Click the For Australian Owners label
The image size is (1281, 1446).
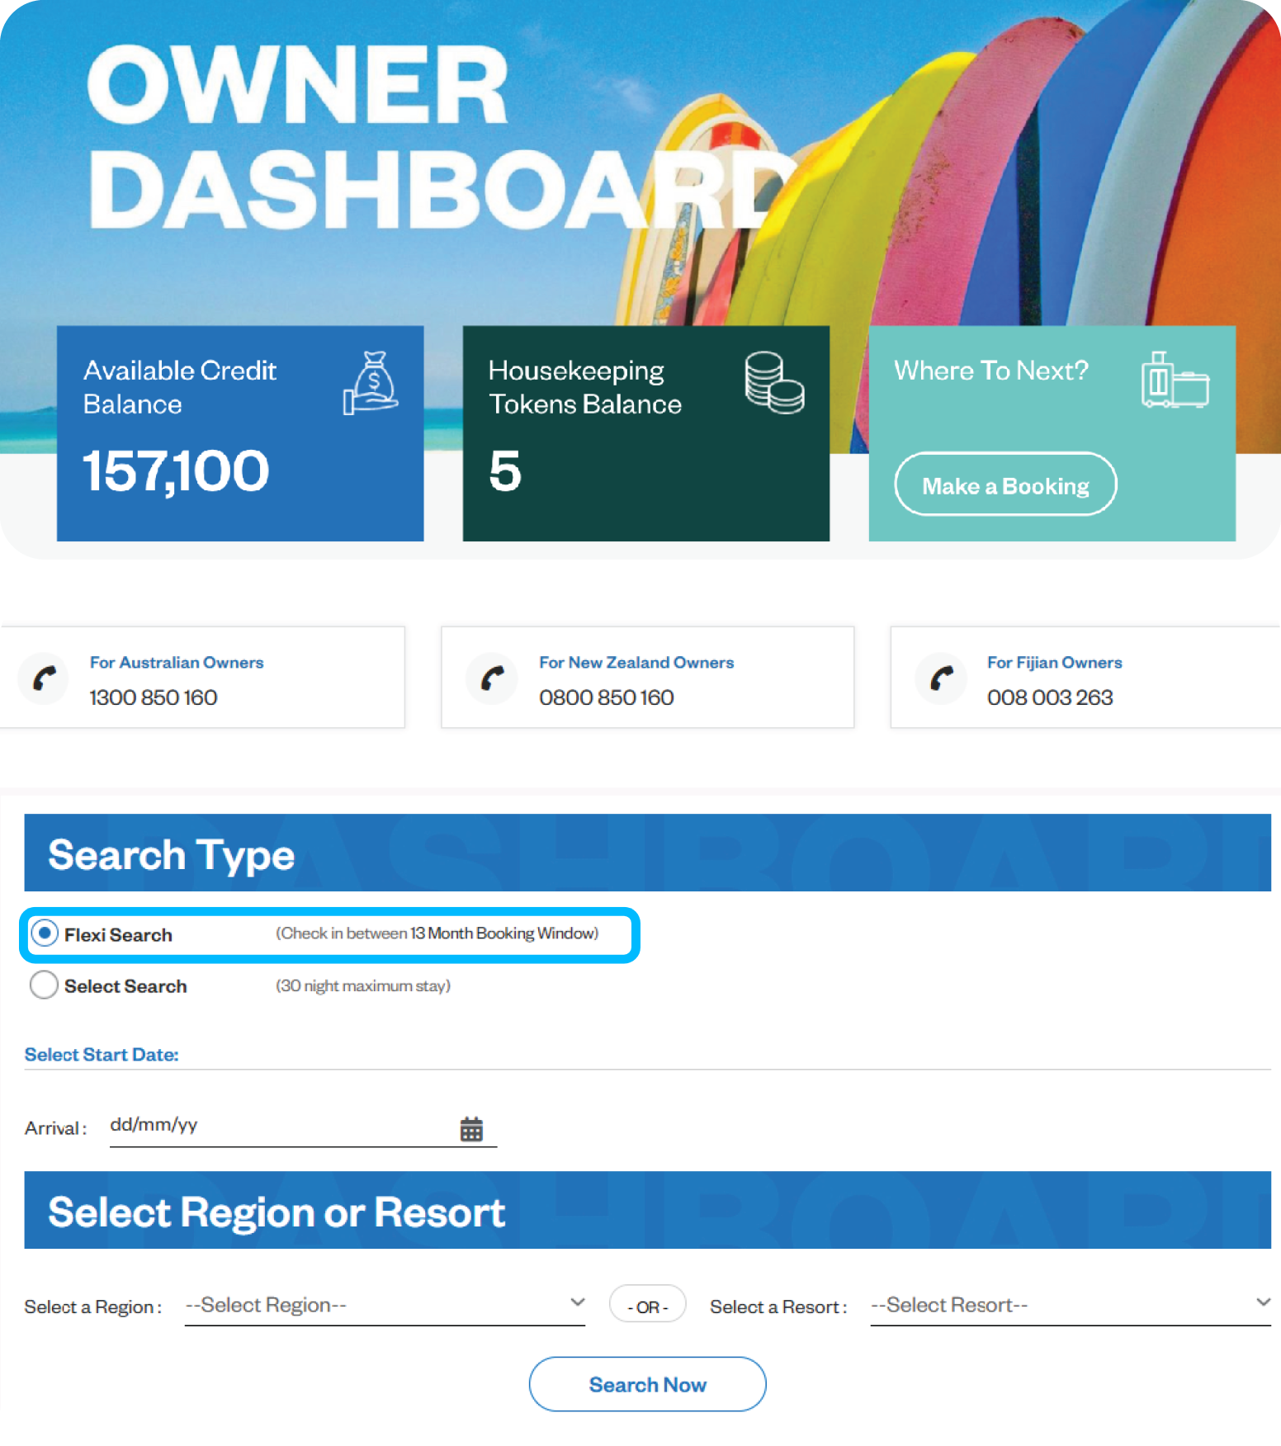click(177, 662)
